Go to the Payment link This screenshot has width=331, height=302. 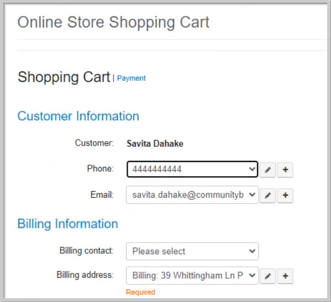pos(131,79)
